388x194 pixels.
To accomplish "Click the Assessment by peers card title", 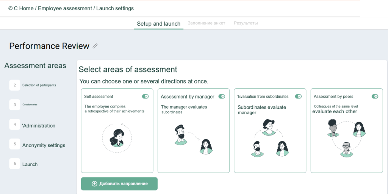I will point(333,97).
